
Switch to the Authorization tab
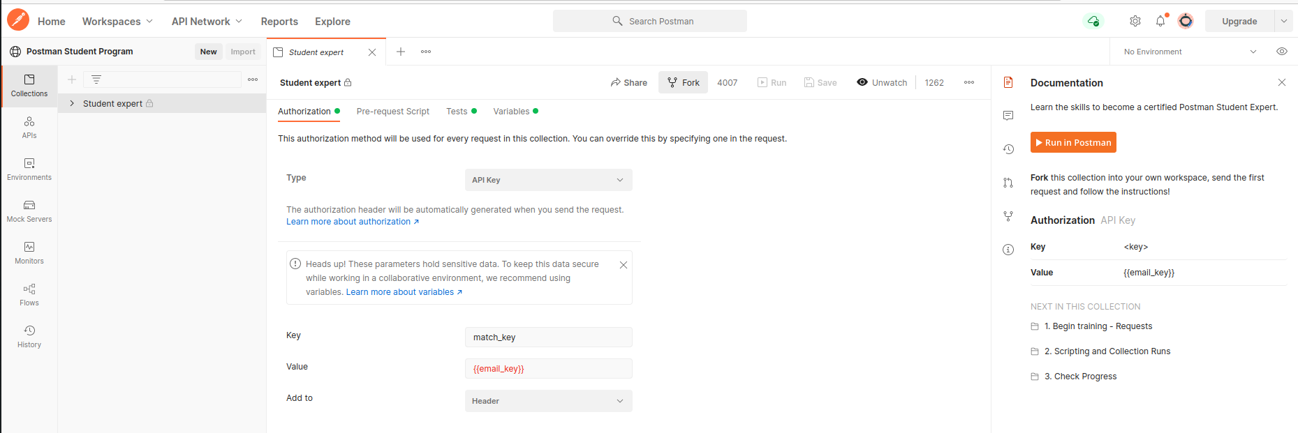point(309,112)
